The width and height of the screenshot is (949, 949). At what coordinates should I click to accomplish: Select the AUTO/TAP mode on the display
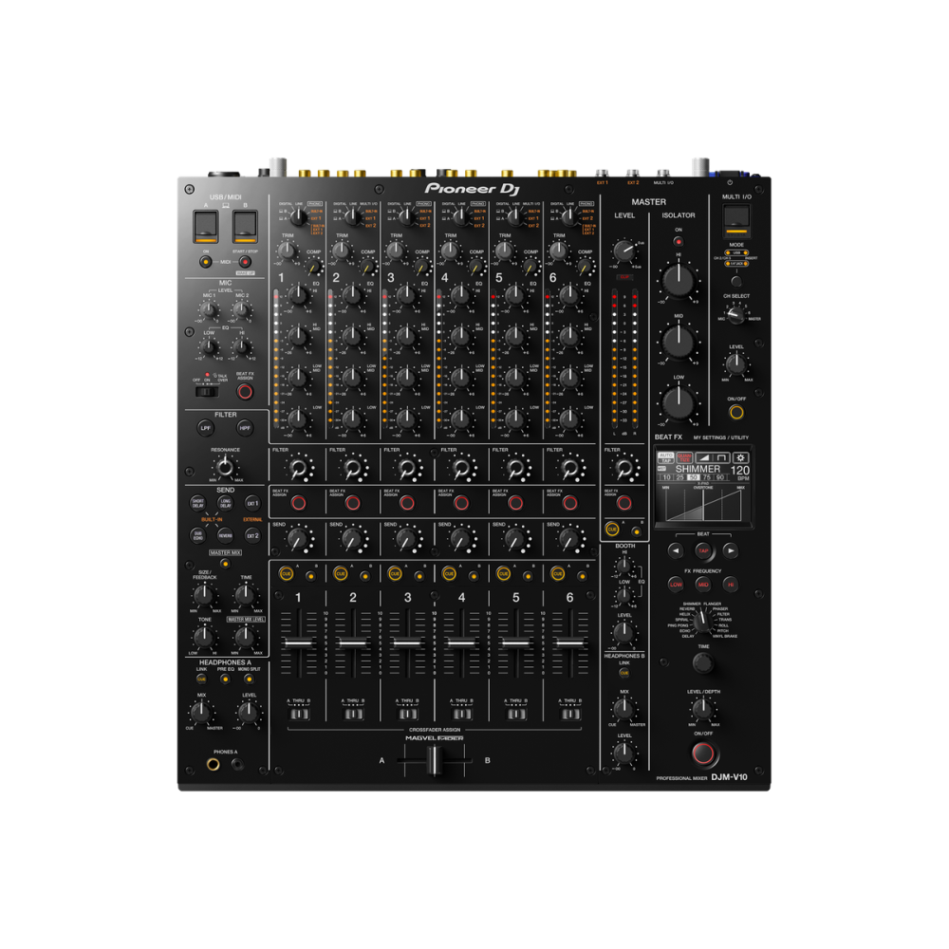click(x=666, y=457)
